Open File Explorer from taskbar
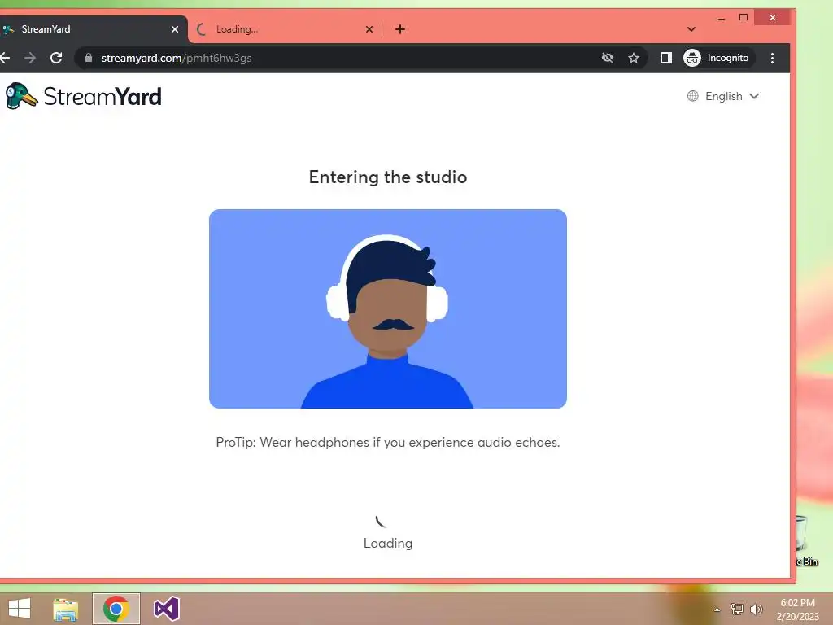The height and width of the screenshot is (625, 833). [x=65, y=609]
